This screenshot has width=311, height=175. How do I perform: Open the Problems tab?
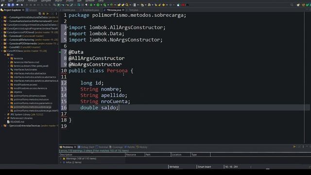(68, 147)
